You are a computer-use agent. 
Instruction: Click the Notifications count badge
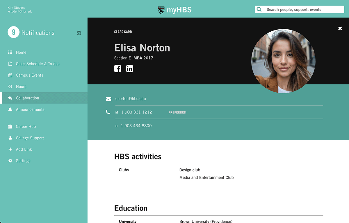(x=13, y=32)
